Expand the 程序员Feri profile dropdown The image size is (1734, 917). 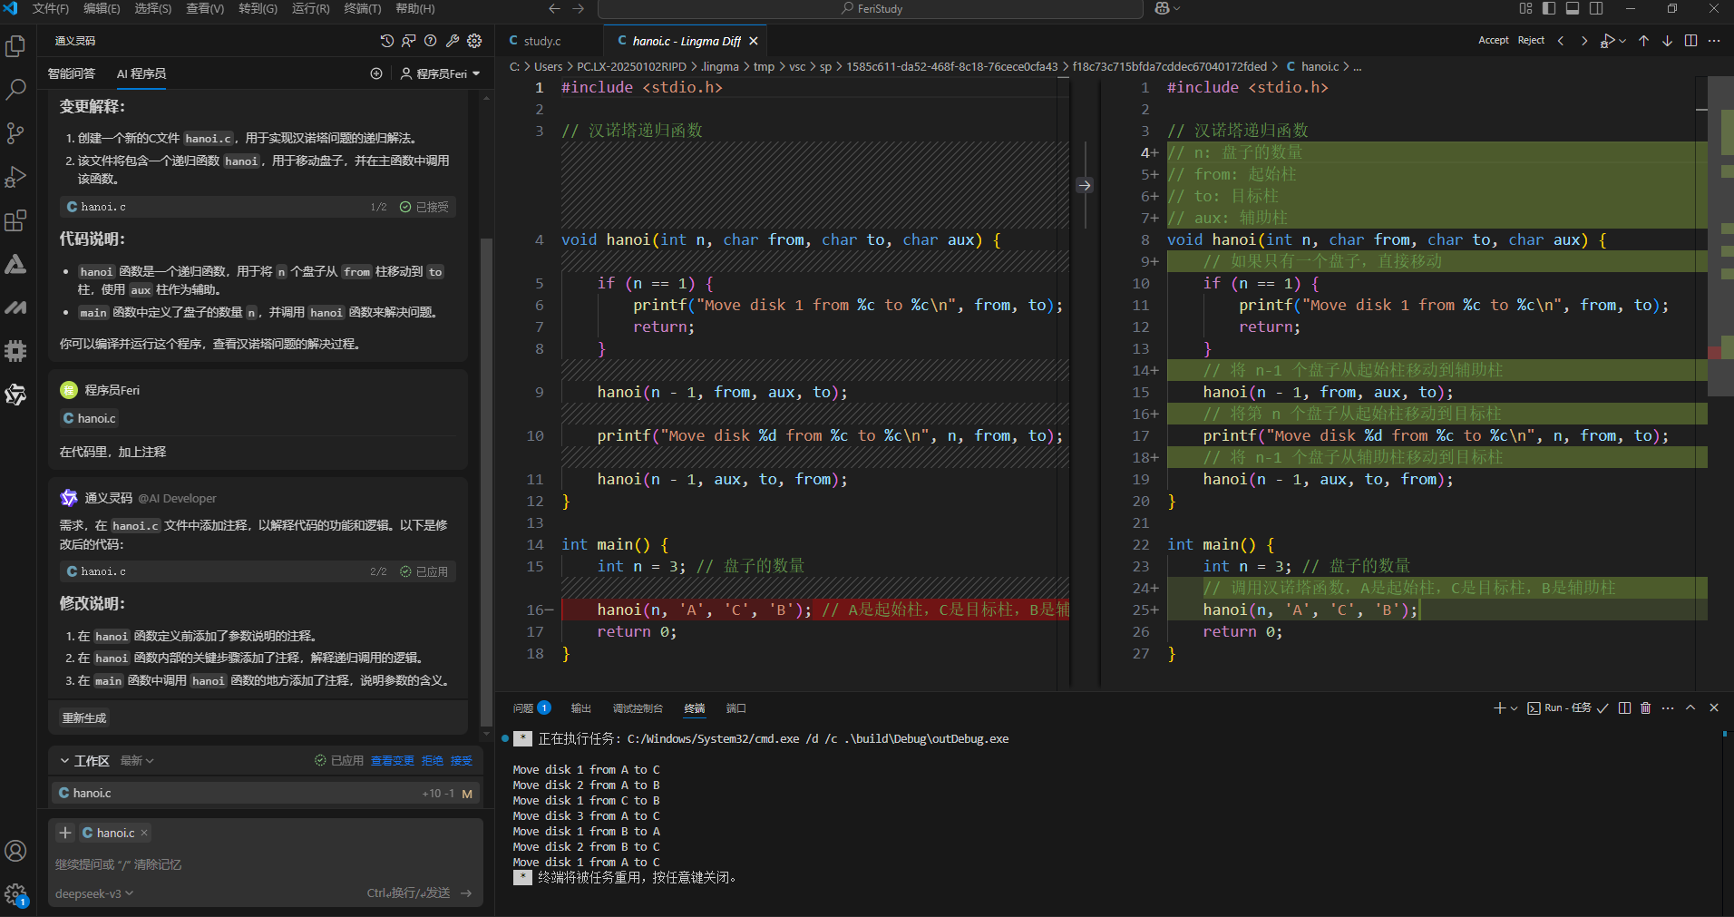point(441,73)
